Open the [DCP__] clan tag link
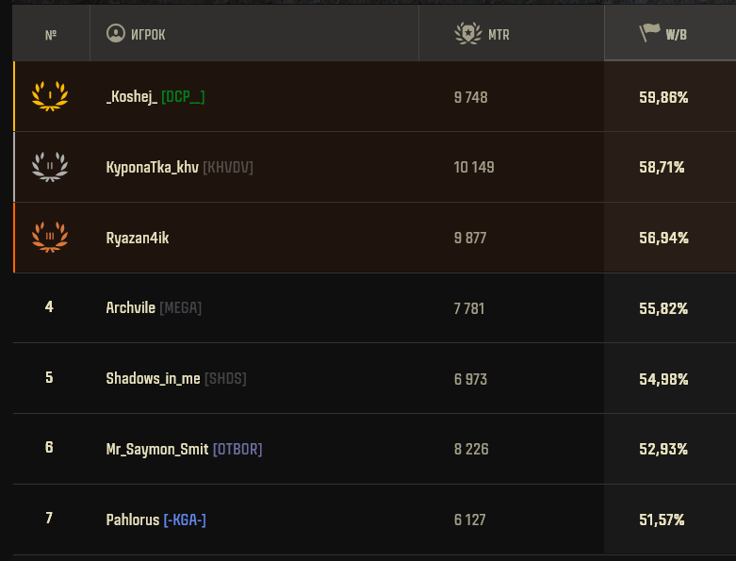This screenshot has width=736, height=561. (183, 97)
